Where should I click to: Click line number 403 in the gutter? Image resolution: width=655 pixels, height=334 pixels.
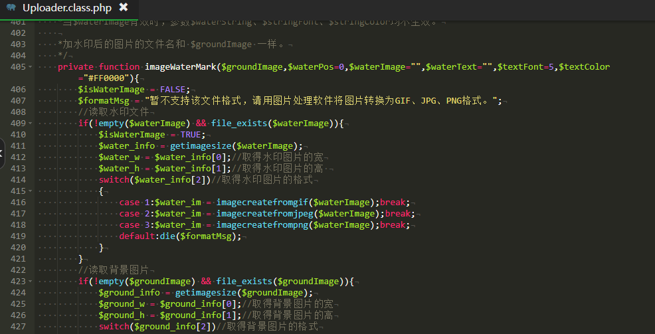tap(18, 44)
